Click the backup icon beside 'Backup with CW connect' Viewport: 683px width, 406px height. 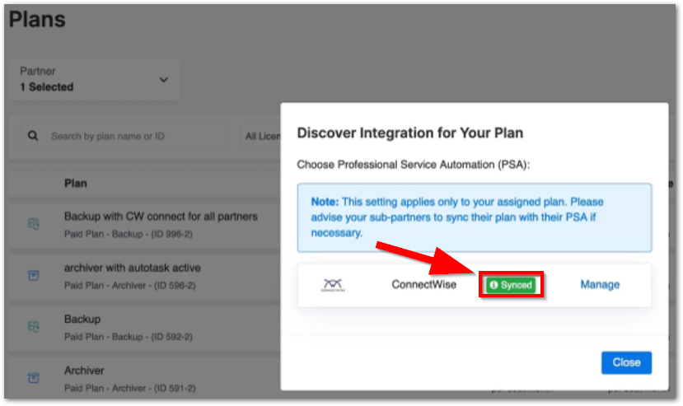(x=34, y=223)
